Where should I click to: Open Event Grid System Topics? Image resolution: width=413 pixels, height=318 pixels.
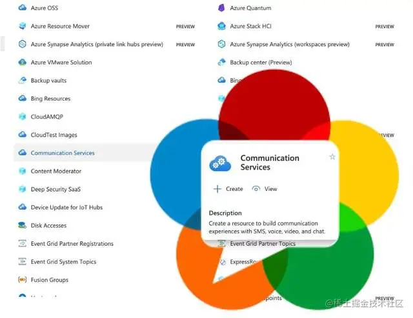pyautogui.click(x=63, y=262)
